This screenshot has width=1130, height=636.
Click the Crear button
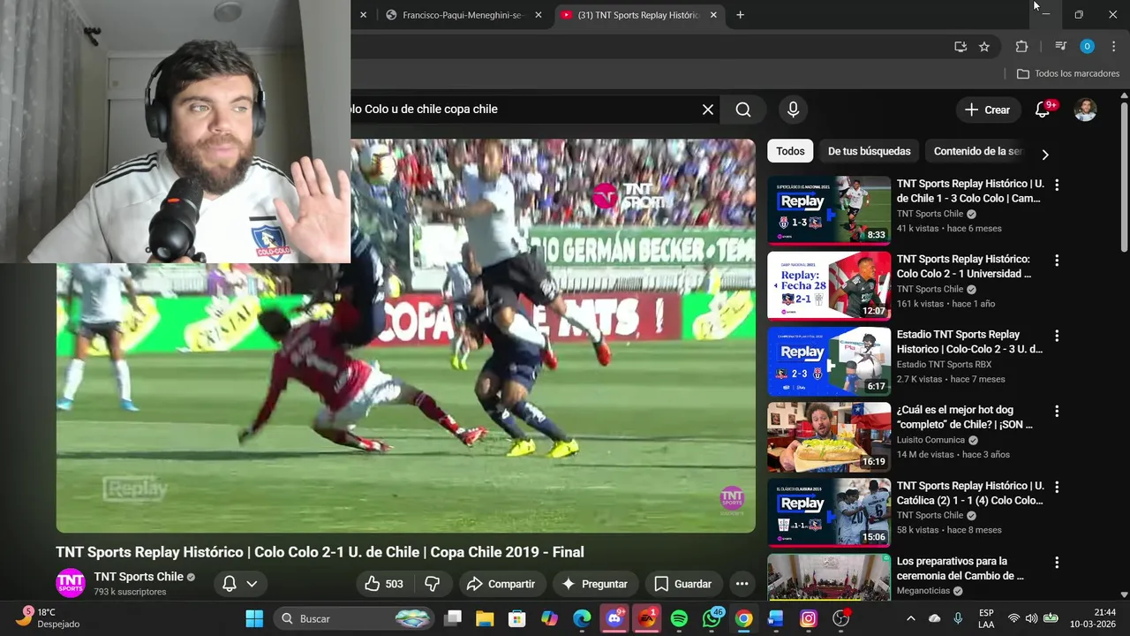[x=987, y=110]
